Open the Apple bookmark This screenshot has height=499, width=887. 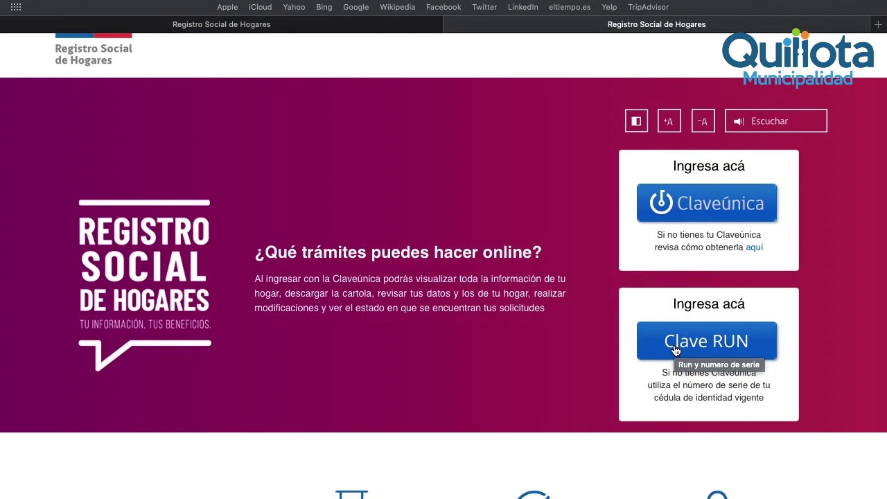coord(227,7)
